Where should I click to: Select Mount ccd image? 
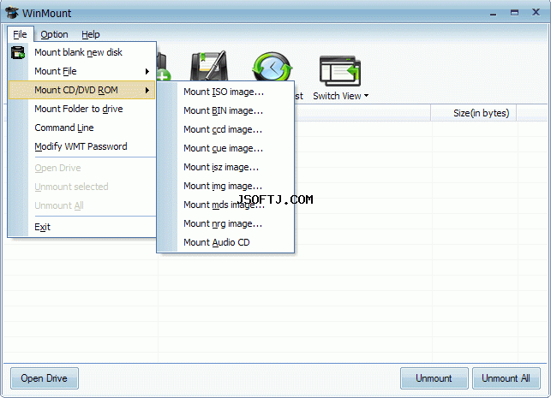[x=225, y=129]
